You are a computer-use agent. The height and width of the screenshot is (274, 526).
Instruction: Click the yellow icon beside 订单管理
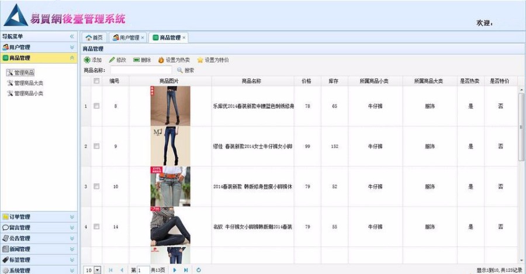coord(5,217)
